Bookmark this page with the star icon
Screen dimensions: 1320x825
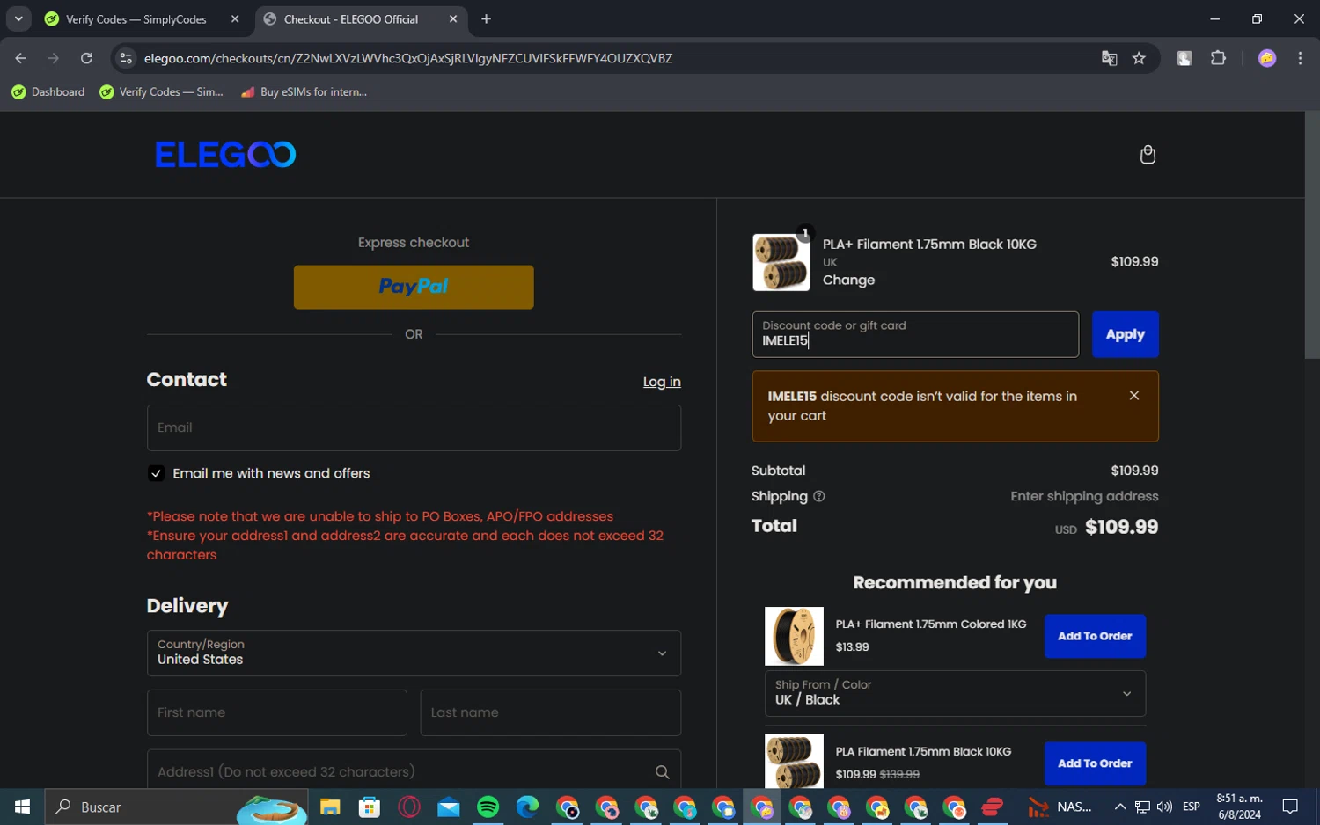[x=1139, y=58]
